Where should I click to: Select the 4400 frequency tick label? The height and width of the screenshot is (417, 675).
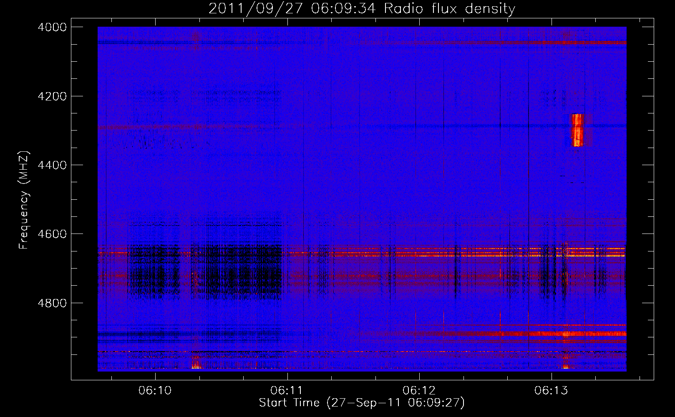52,165
